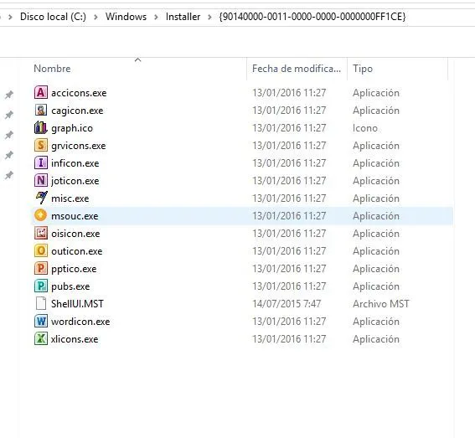Click the cagicon.exe file icon

[41, 110]
